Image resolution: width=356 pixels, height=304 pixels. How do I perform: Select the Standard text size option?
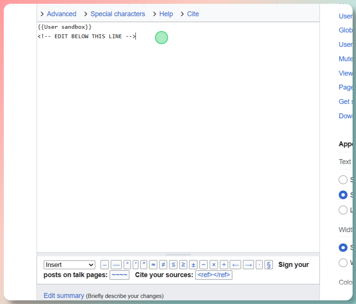(343, 195)
